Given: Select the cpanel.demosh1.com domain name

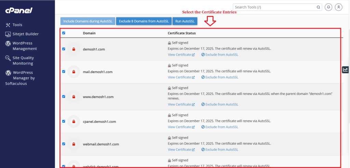Looking at the screenshot, I should [x=99, y=122].
